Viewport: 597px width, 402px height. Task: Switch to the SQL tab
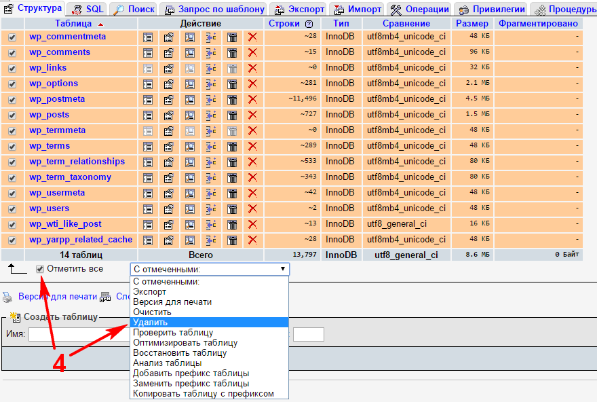pos(88,9)
